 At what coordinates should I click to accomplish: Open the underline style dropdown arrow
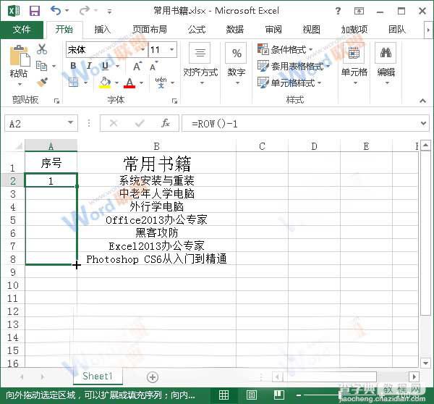coord(118,66)
